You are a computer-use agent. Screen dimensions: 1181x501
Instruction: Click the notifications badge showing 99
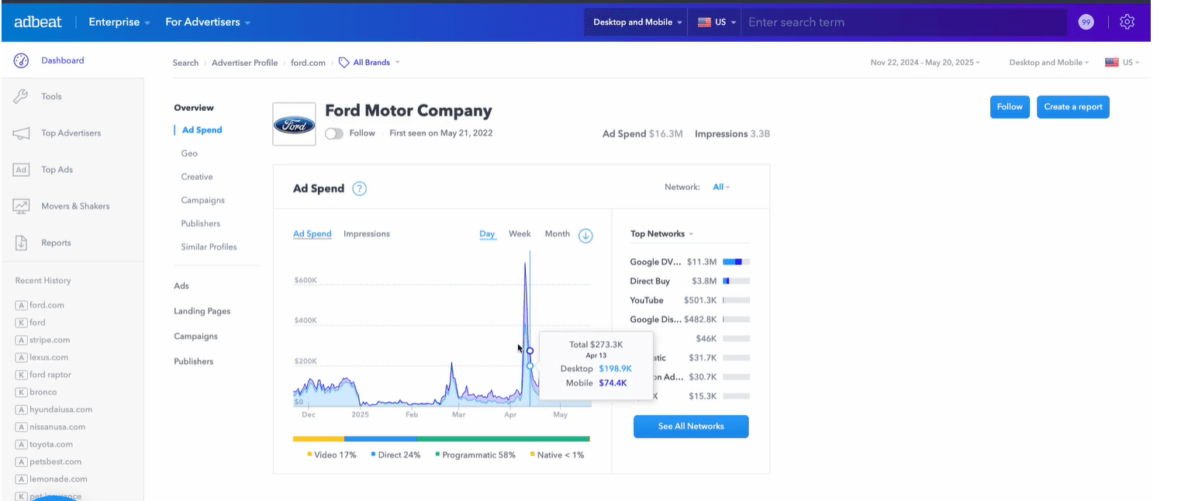[x=1086, y=22]
